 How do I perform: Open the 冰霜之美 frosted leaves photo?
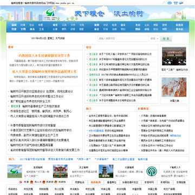pyautogui.click(x=174, y=87)
